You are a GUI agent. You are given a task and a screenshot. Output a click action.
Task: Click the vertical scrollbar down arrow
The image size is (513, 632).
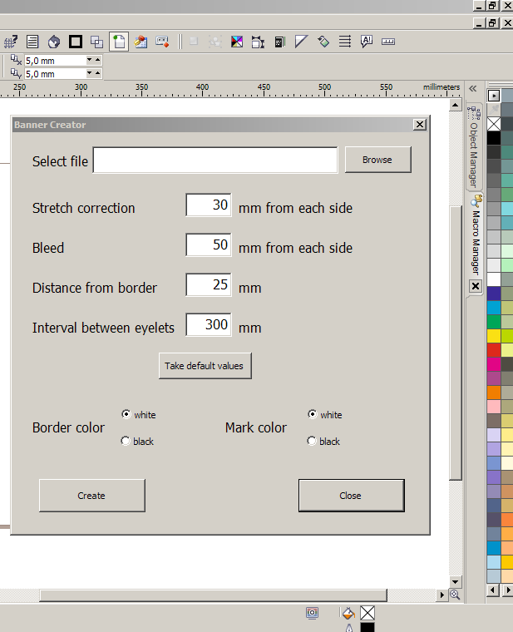point(456,581)
